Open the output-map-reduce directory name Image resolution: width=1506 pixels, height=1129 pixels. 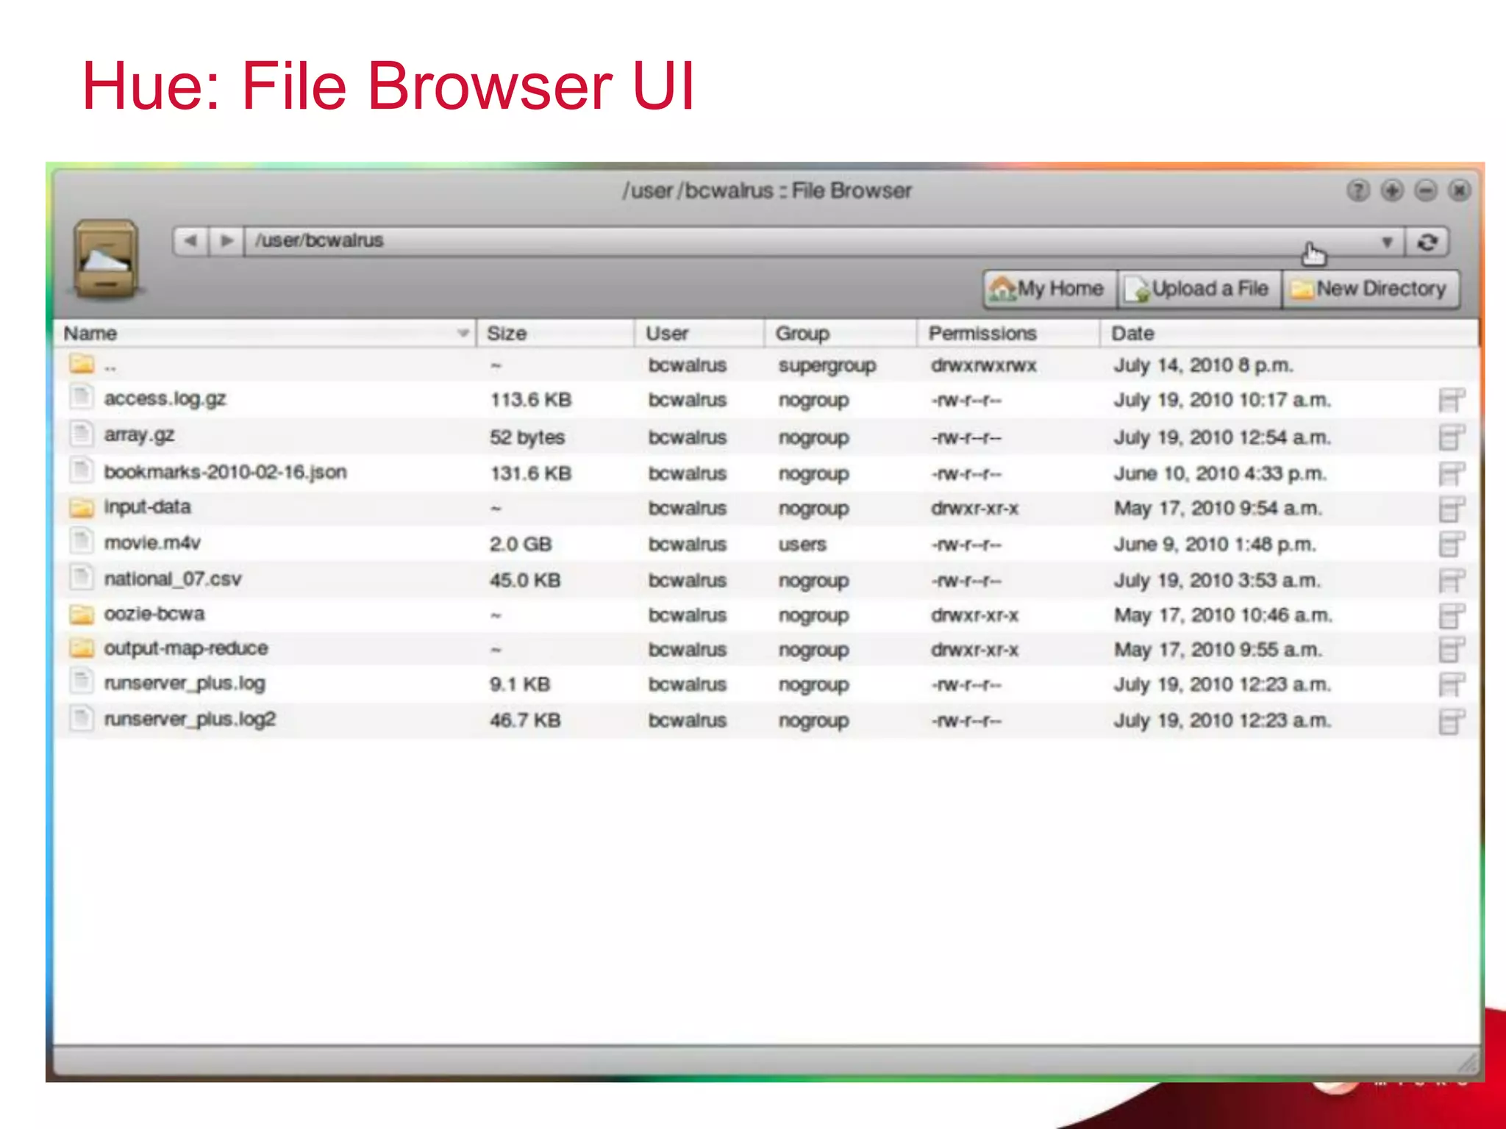pos(186,648)
